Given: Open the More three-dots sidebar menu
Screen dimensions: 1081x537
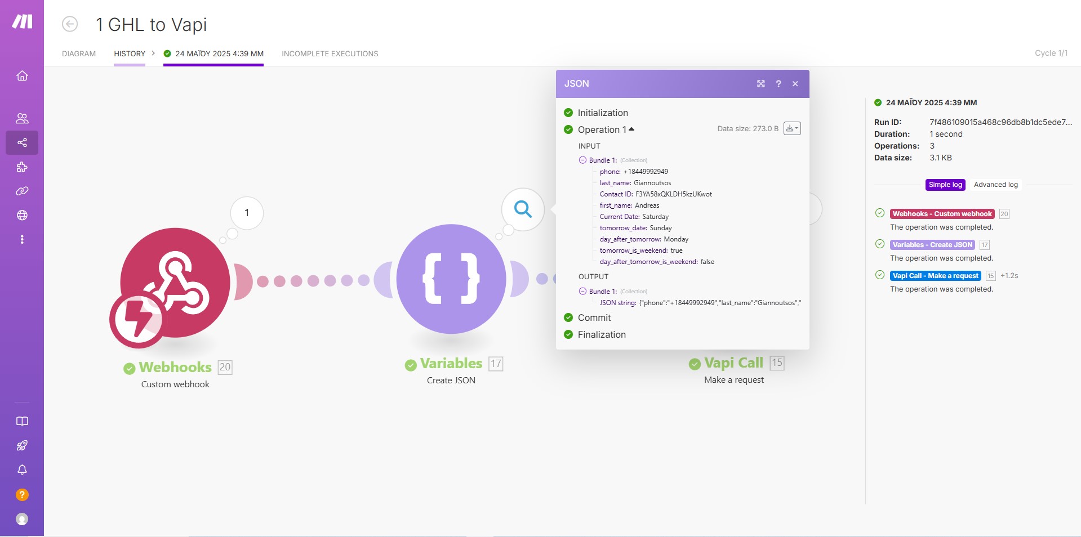Looking at the screenshot, I should pos(22,239).
